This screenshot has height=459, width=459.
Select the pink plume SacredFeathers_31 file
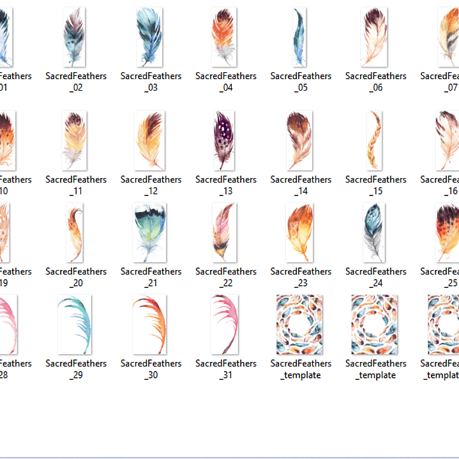click(x=225, y=324)
